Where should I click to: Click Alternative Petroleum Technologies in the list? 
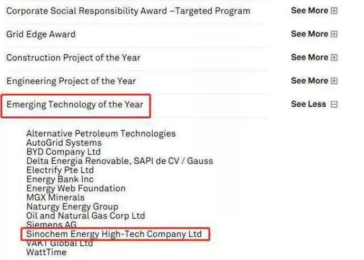101,134
